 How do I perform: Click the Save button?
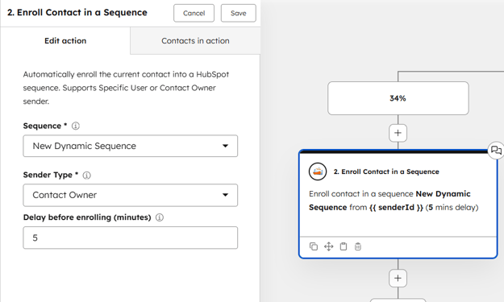[239, 13]
